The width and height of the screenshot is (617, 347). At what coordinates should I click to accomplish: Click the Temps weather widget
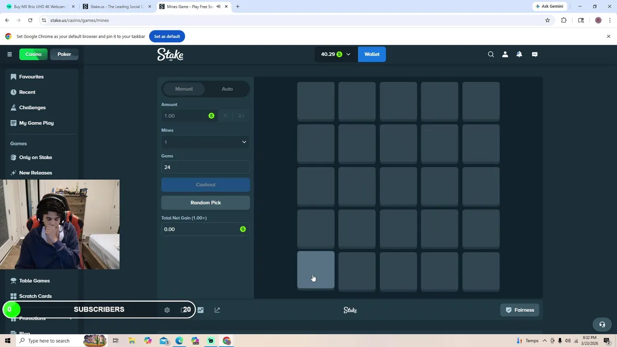tap(528, 341)
